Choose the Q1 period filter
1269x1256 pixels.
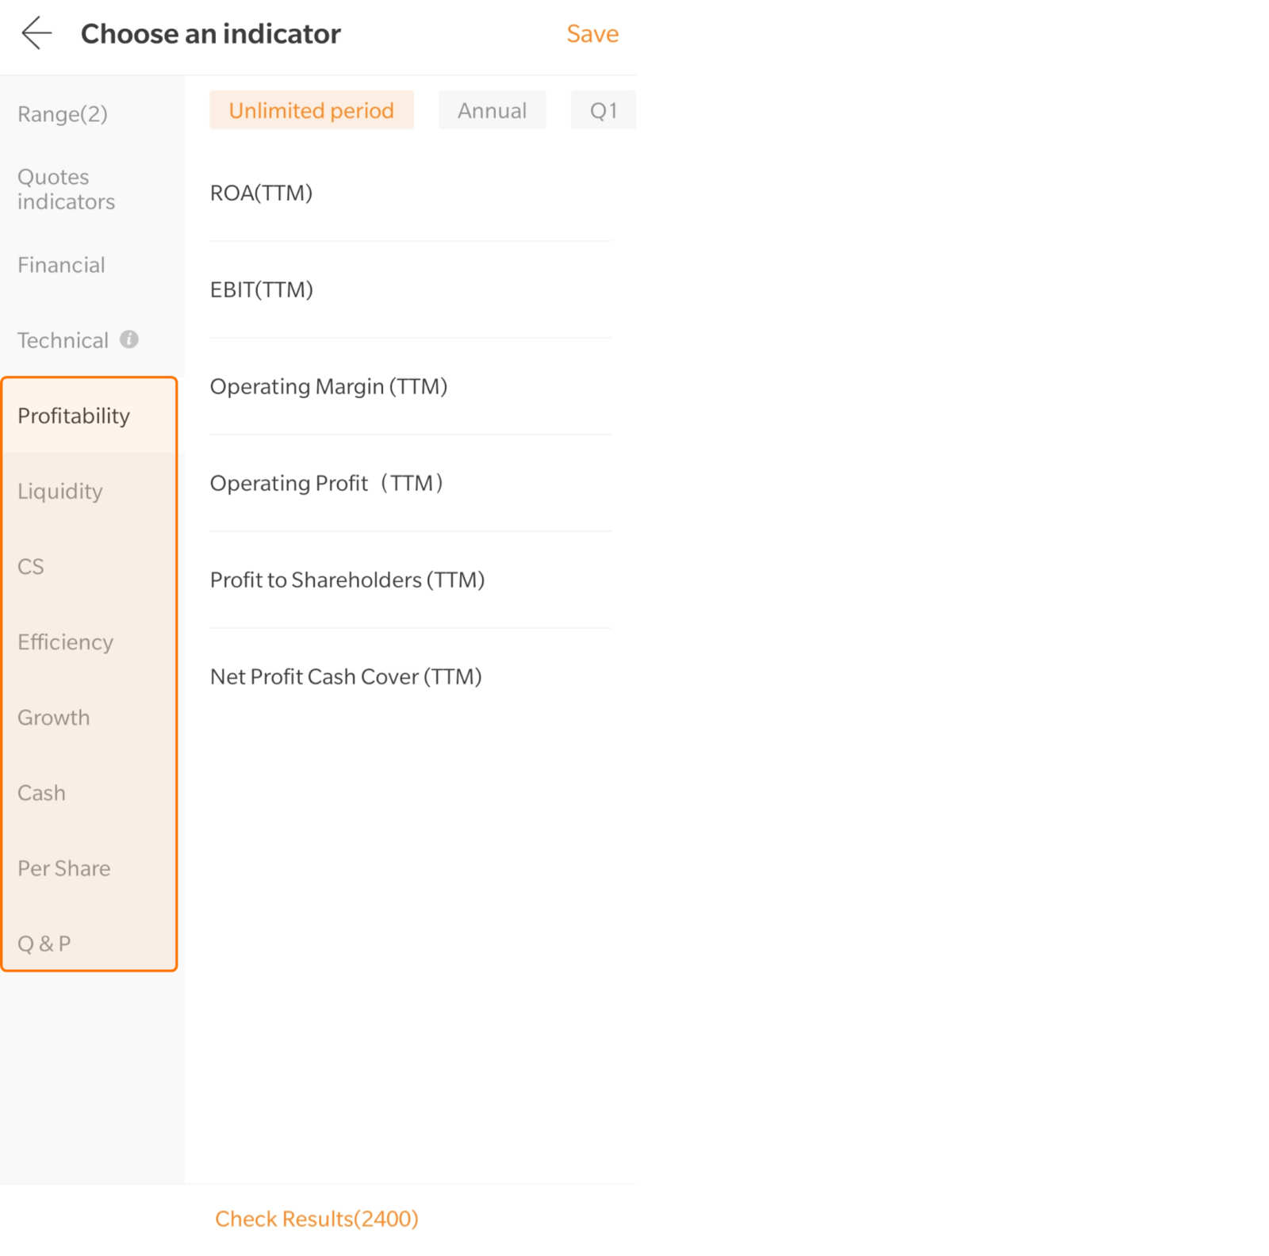[x=603, y=110]
